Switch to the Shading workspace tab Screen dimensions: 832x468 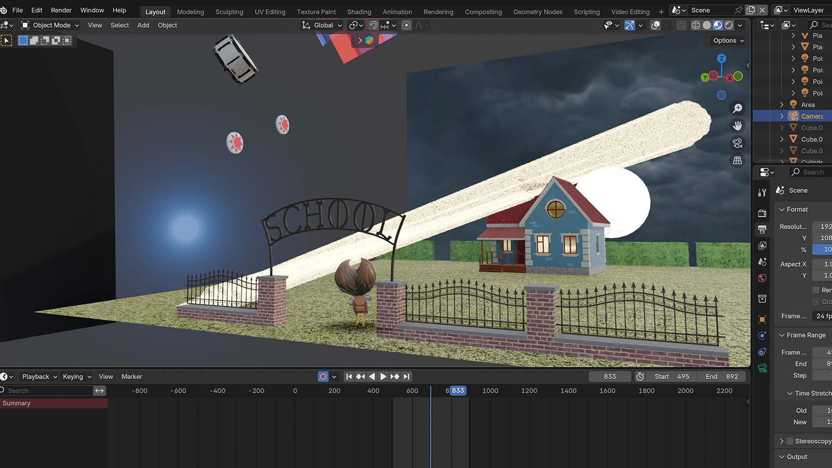[359, 11]
